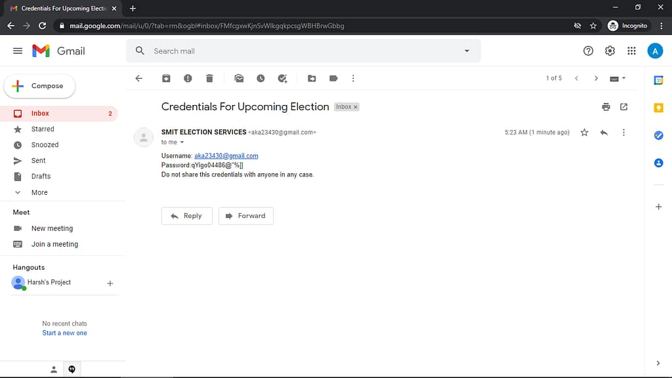Screen dimensions: 672x378
Task: Open the Sent folder
Action: point(39,161)
